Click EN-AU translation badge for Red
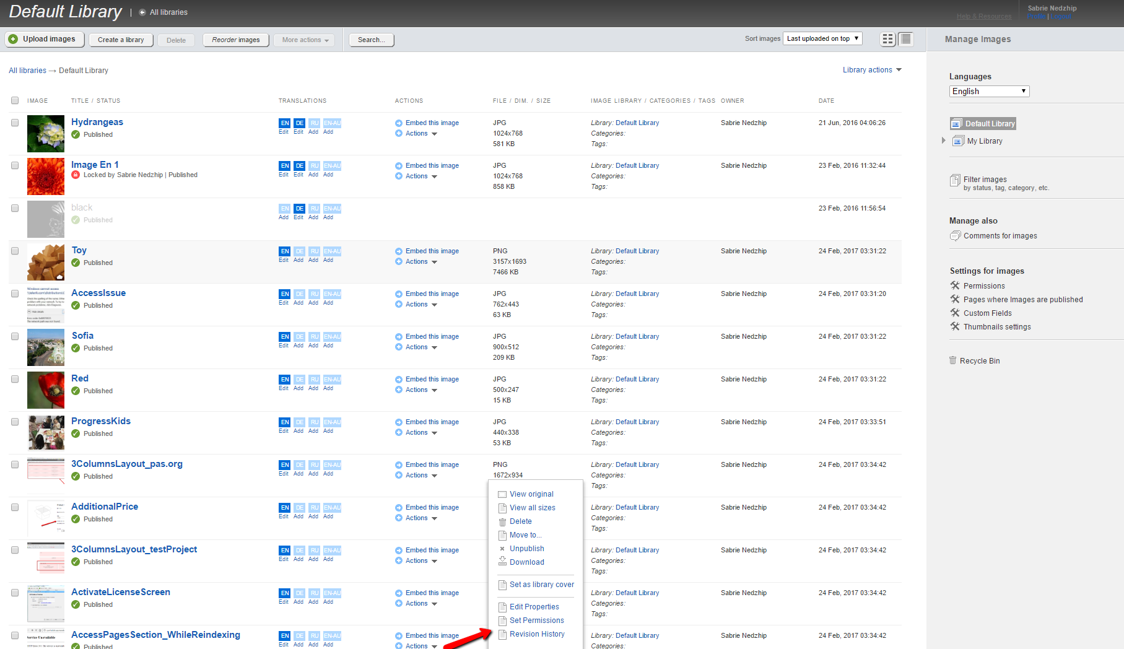Image resolution: width=1124 pixels, height=649 pixels. 332,380
